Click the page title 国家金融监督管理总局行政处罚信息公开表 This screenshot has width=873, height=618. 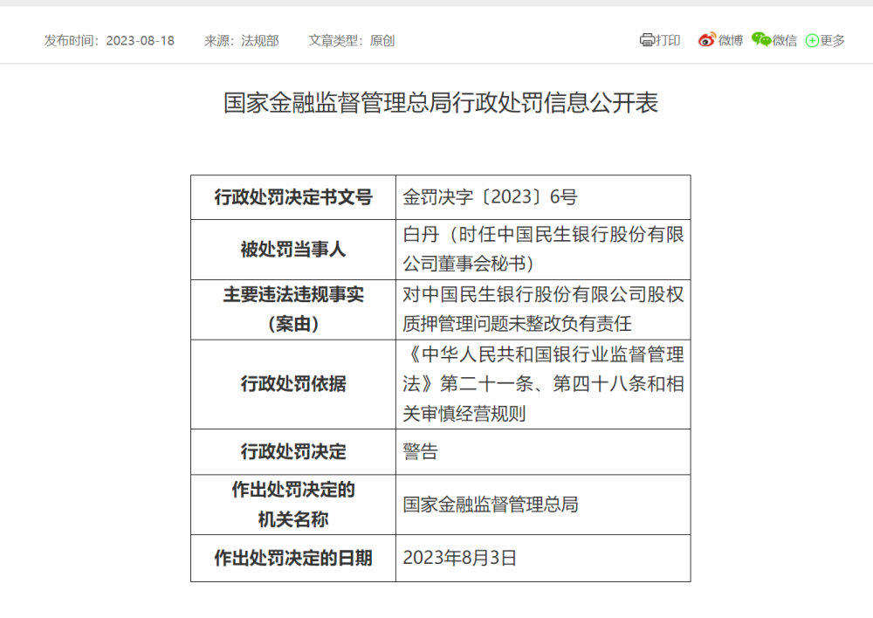pyautogui.click(x=441, y=103)
